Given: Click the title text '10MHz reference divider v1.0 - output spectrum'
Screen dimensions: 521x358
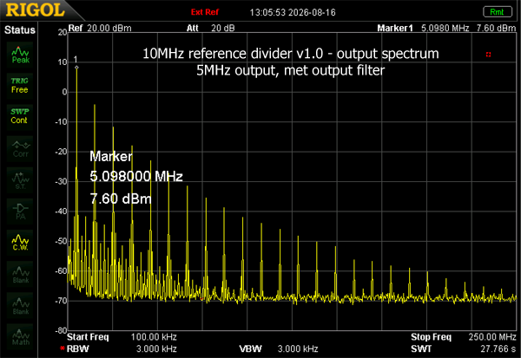Looking at the screenshot, I should point(291,54).
